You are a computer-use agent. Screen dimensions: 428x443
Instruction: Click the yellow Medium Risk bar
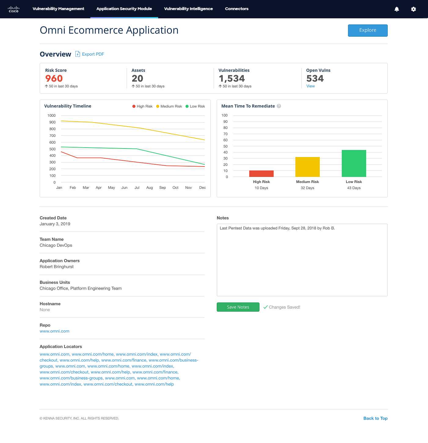point(307,167)
